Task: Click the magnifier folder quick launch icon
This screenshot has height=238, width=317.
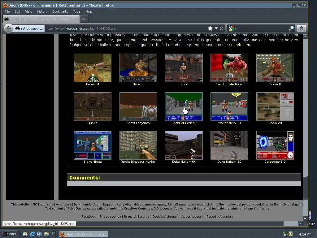Action: tap(46, 234)
